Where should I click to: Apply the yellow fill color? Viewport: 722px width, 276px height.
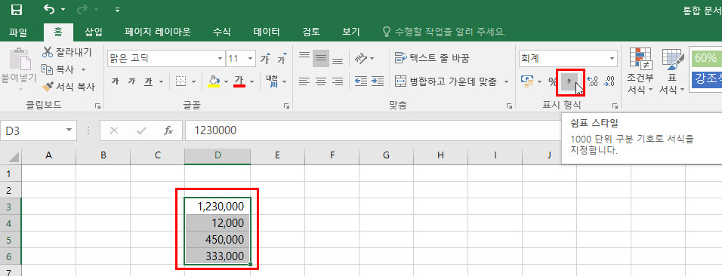[214, 81]
